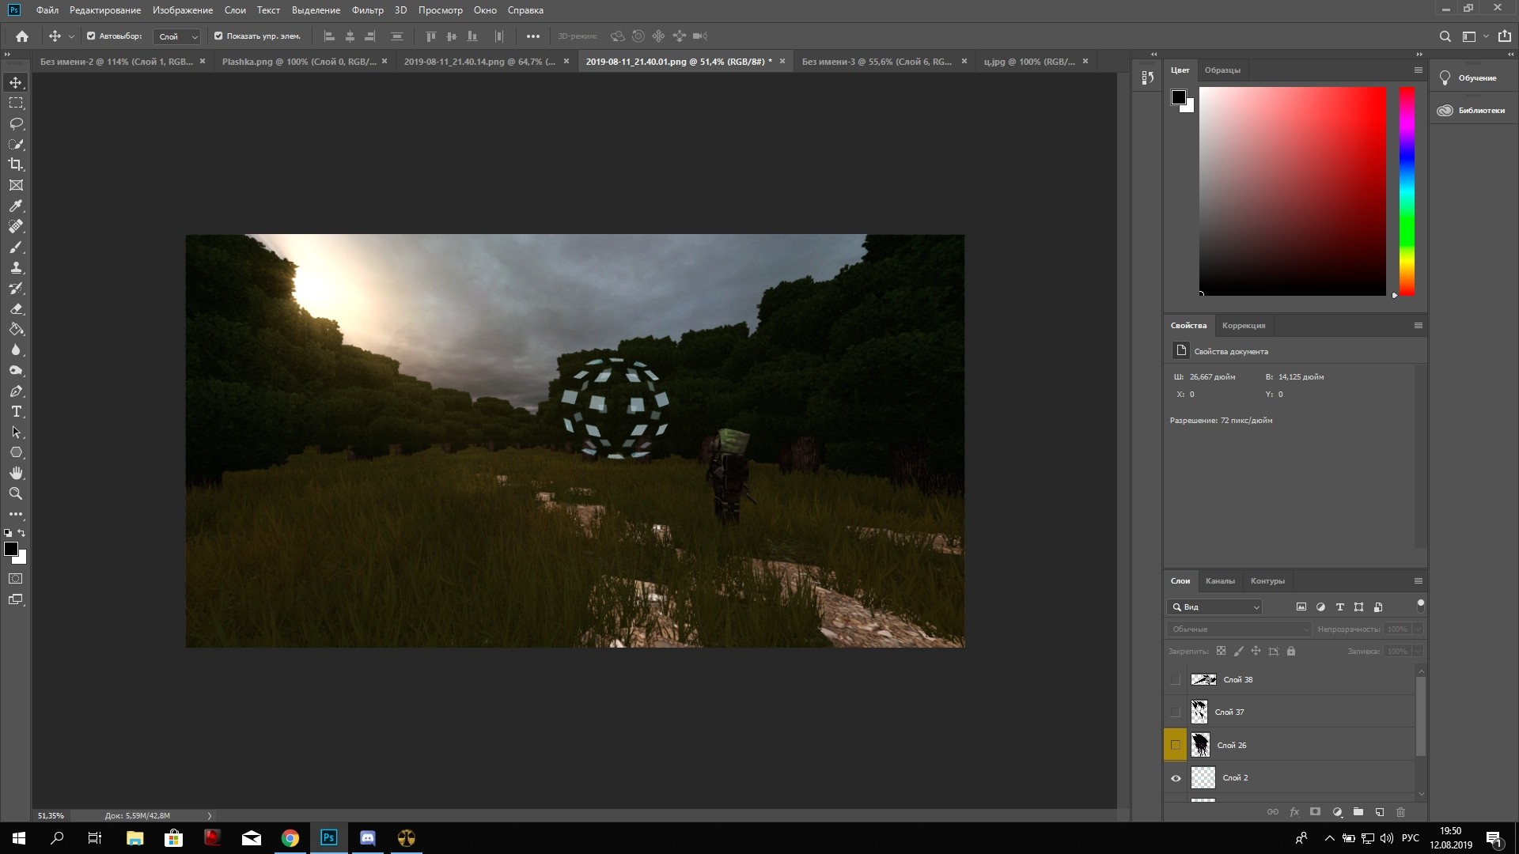Open layer style fx menu
Screen dimensions: 1519x854
pos(1294,811)
